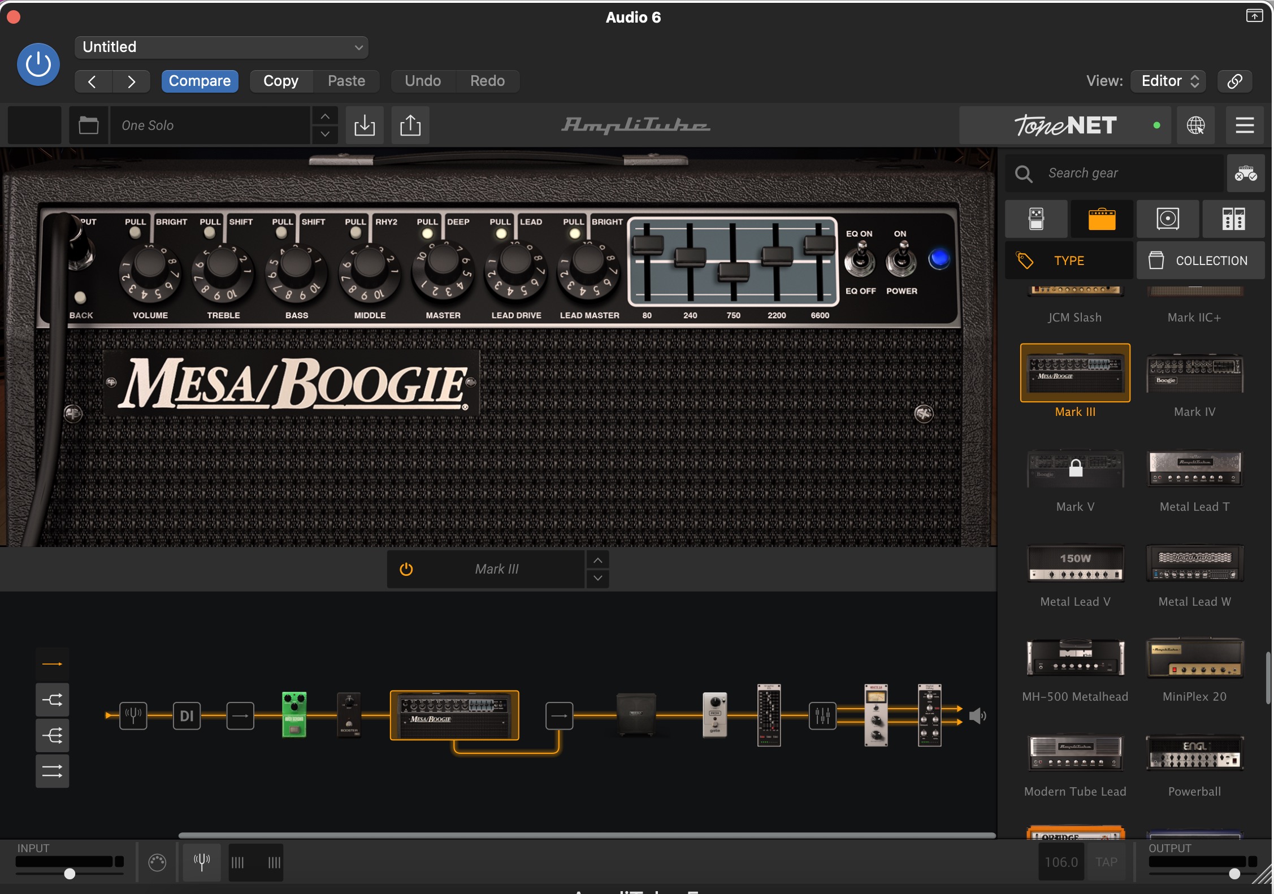Step preset up beside One Solo
The width and height of the screenshot is (1274, 894).
click(x=325, y=116)
